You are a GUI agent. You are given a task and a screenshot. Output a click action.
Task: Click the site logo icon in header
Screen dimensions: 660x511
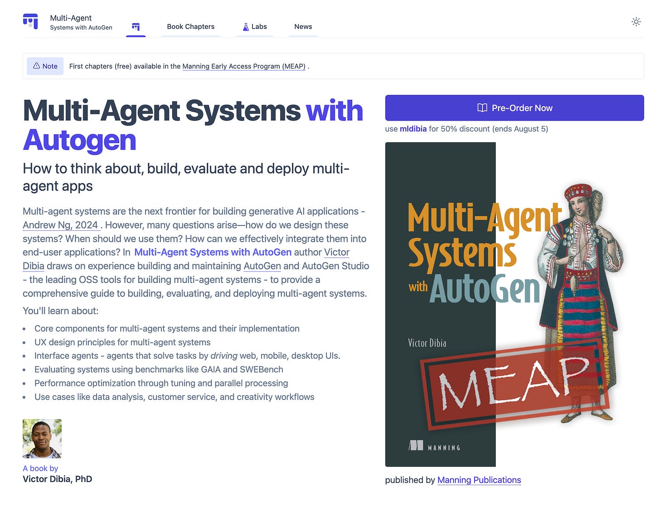30,21
